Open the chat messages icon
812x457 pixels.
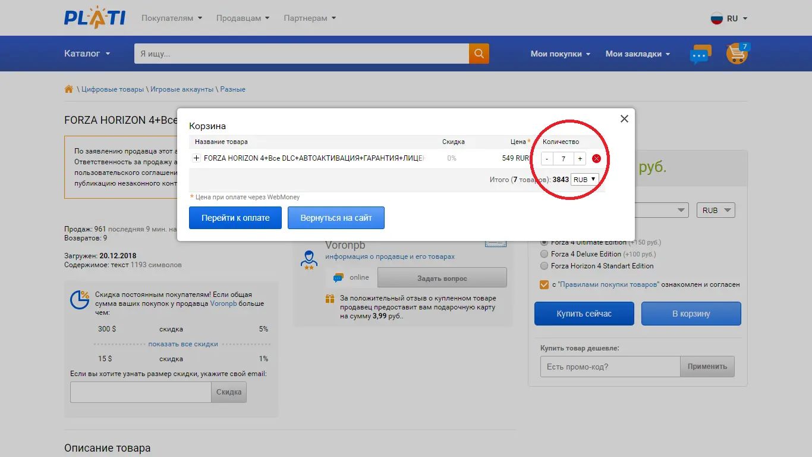[700, 54]
